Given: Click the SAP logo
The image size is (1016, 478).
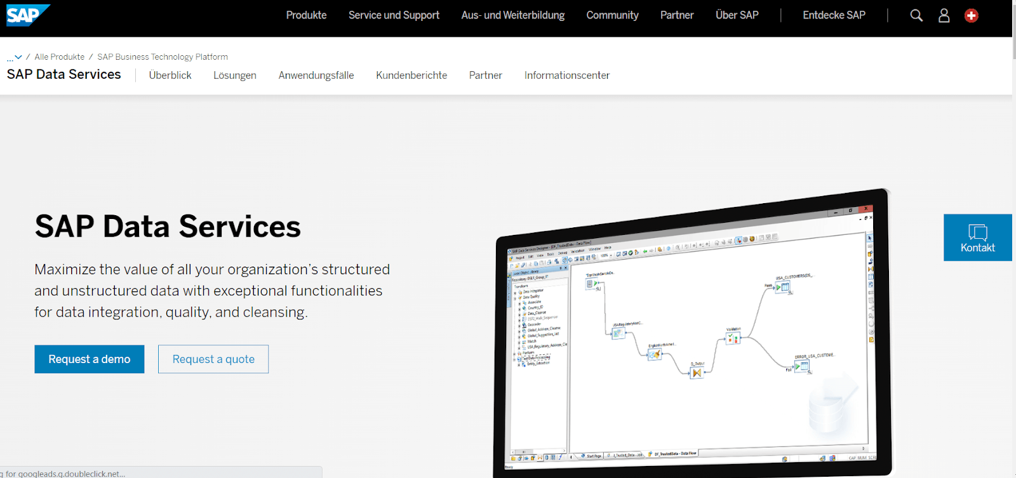Looking at the screenshot, I should (28, 15).
